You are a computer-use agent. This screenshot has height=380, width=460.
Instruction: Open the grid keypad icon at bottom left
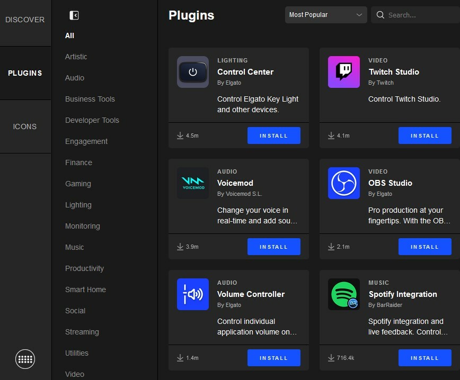[25, 359]
